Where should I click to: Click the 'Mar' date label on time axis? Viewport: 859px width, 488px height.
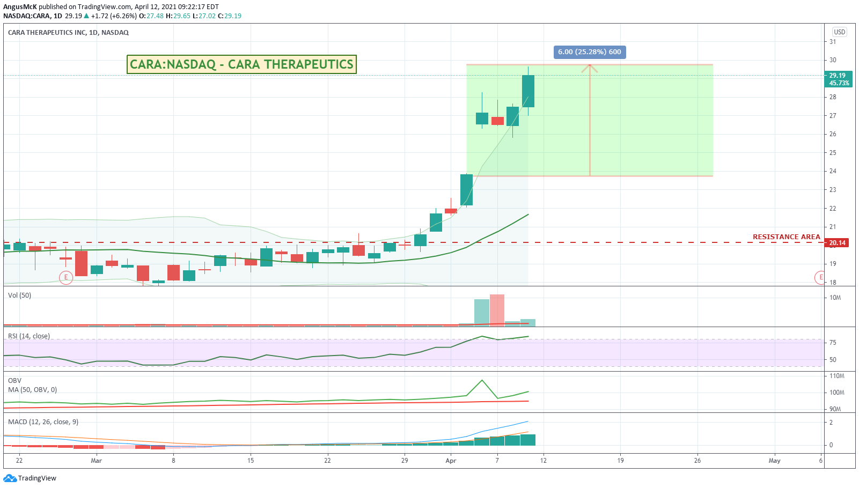[97, 461]
